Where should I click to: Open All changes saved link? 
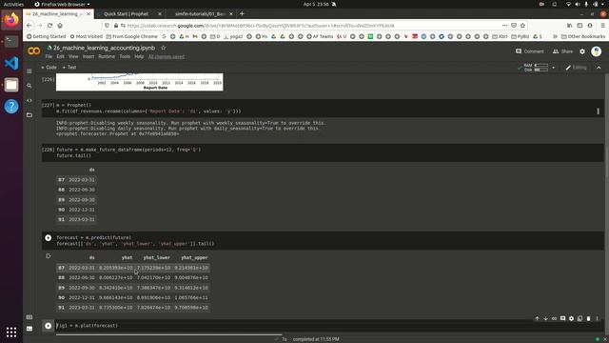tap(167, 57)
